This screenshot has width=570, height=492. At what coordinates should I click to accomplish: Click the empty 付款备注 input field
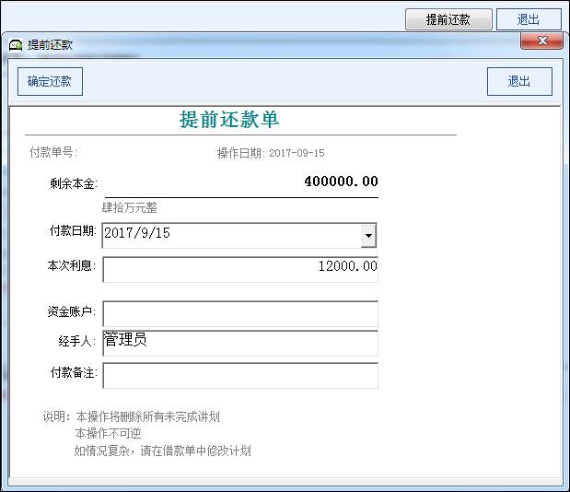click(240, 376)
